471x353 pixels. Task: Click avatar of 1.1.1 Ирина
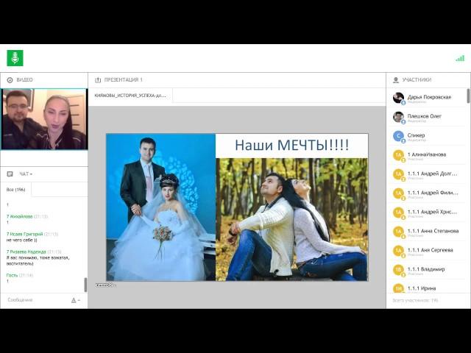tap(398, 288)
